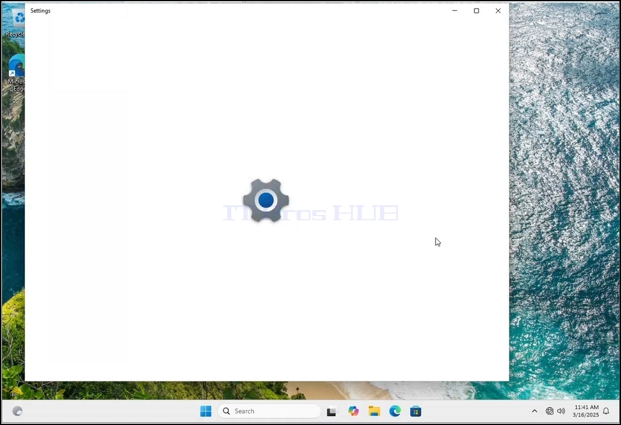The width and height of the screenshot is (621, 425).
Task: Open Task View from the taskbar
Action: [x=332, y=412]
